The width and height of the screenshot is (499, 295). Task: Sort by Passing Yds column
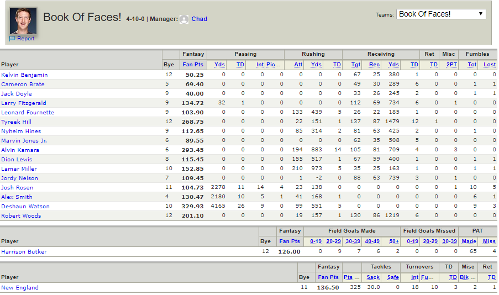pyautogui.click(x=219, y=65)
